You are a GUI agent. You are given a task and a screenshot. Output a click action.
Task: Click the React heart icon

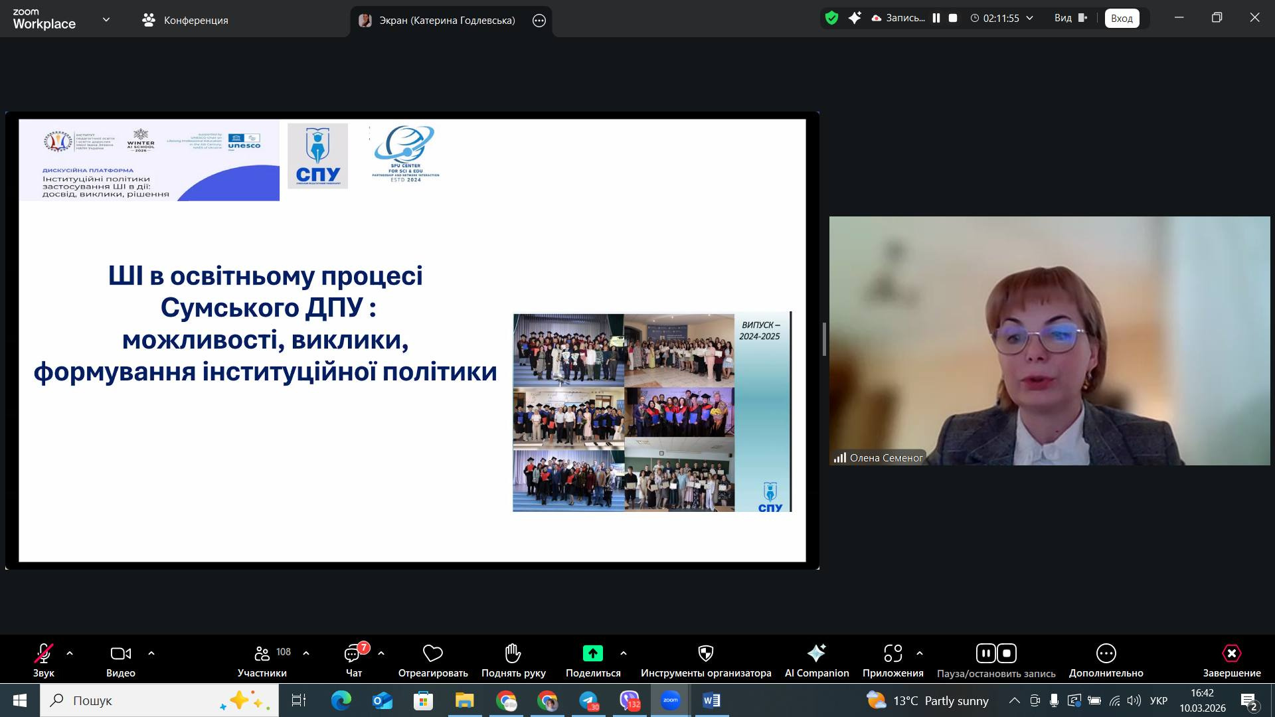432,653
